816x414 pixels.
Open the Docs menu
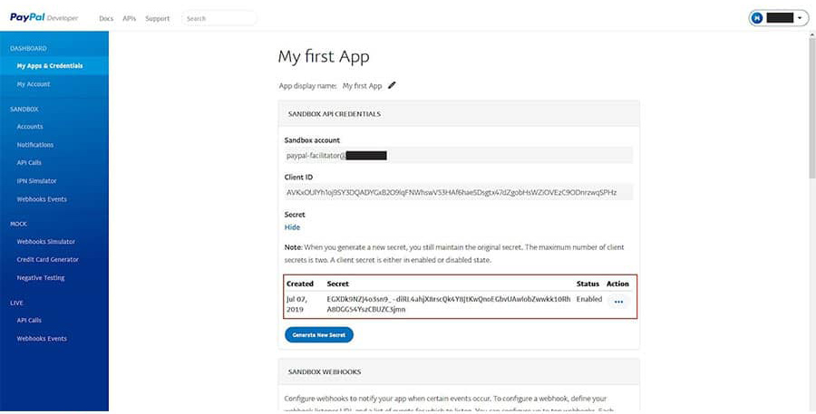(x=106, y=18)
